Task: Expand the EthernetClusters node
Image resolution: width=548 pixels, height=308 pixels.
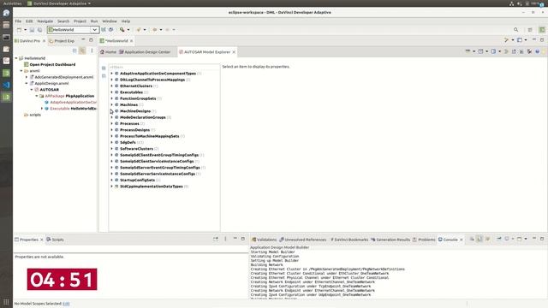Action: [112, 86]
